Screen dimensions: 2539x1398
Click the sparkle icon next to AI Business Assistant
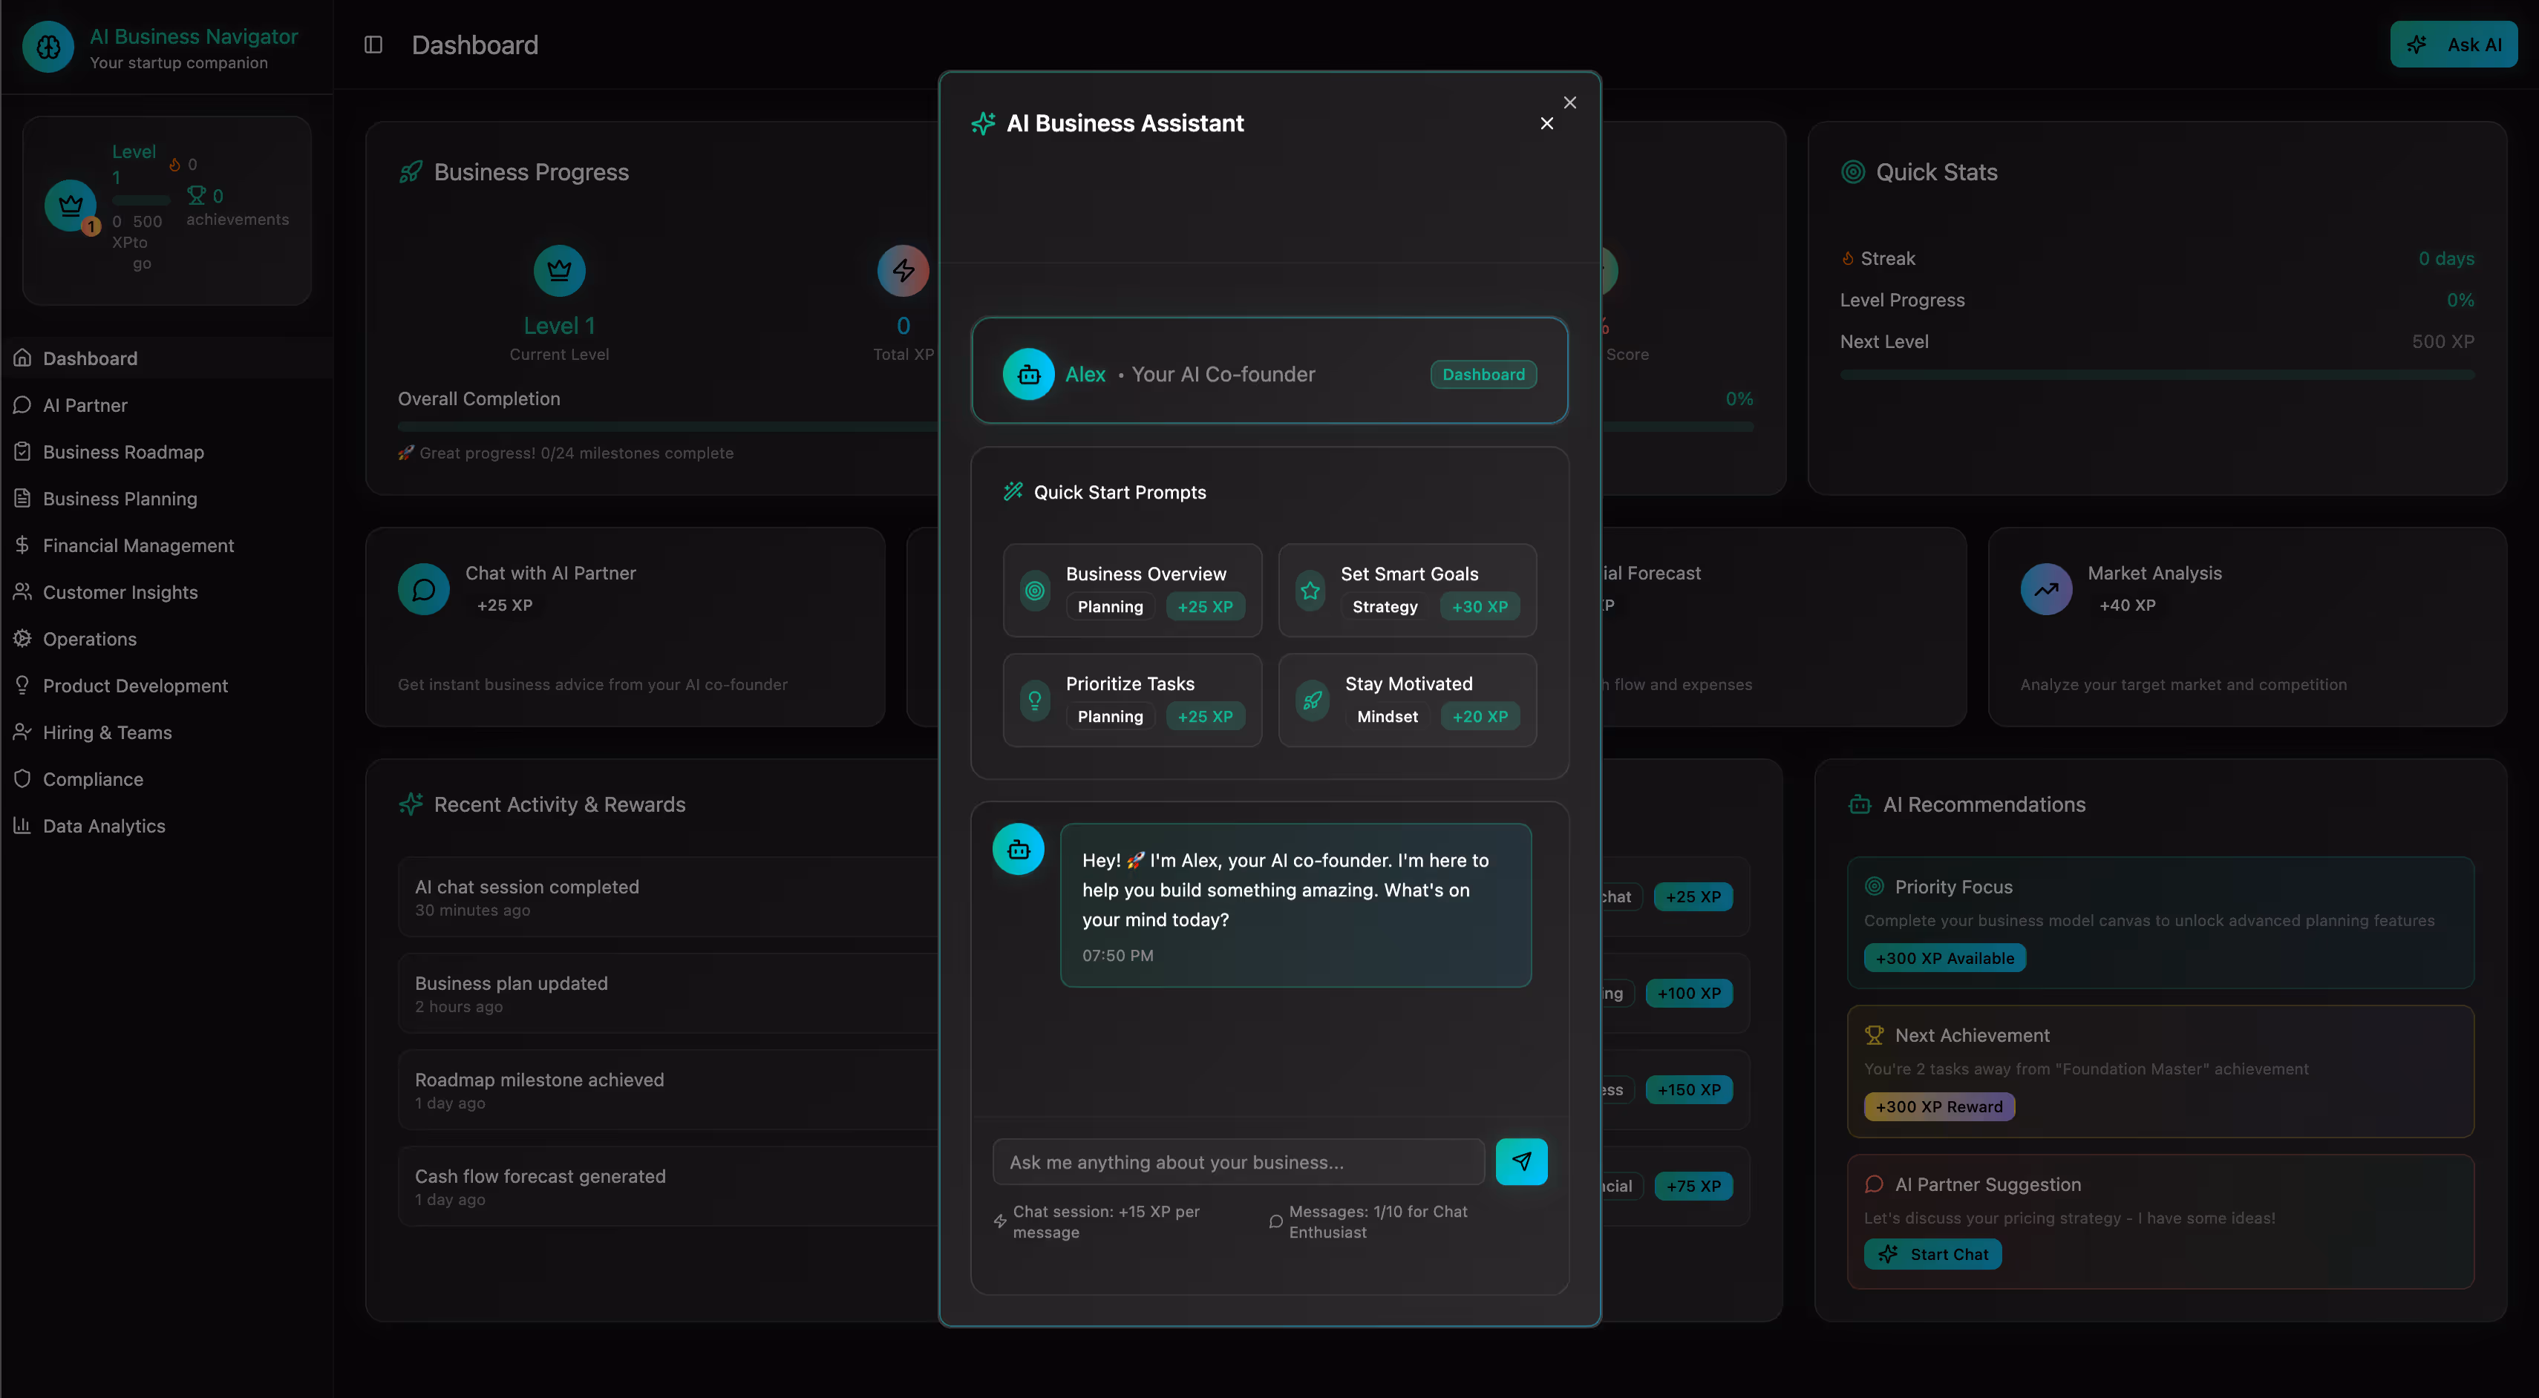pyautogui.click(x=983, y=123)
